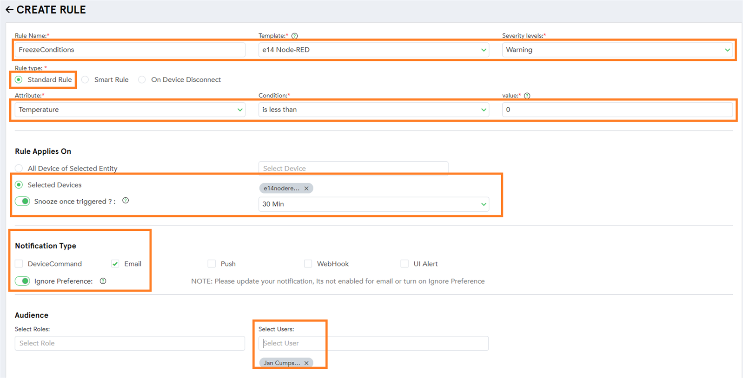
Task: Choose the On Device Disconnect rule type
Action: (142, 79)
